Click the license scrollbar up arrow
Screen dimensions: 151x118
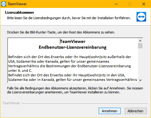(x=140, y=41)
